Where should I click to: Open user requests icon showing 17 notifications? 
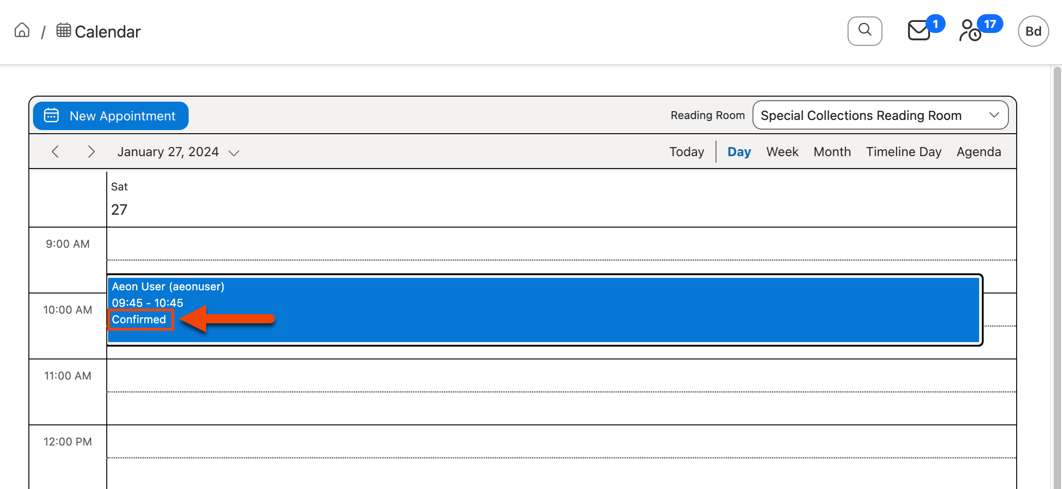pyautogui.click(x=969, y=32)
